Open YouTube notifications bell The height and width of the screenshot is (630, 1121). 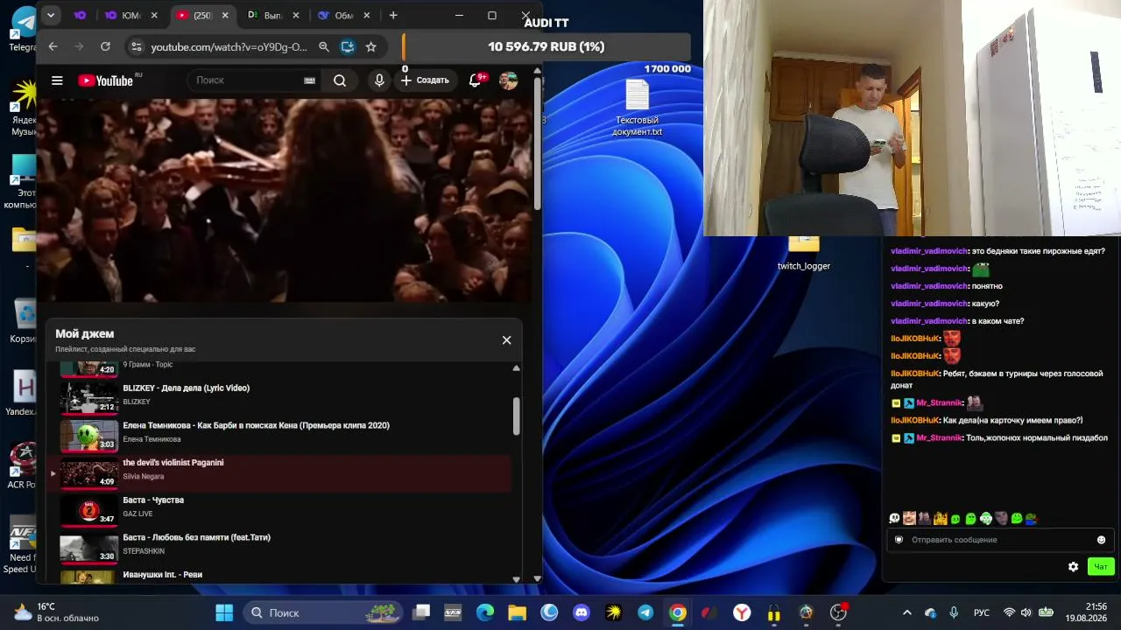pyautogui.click(x=475, y=80)
